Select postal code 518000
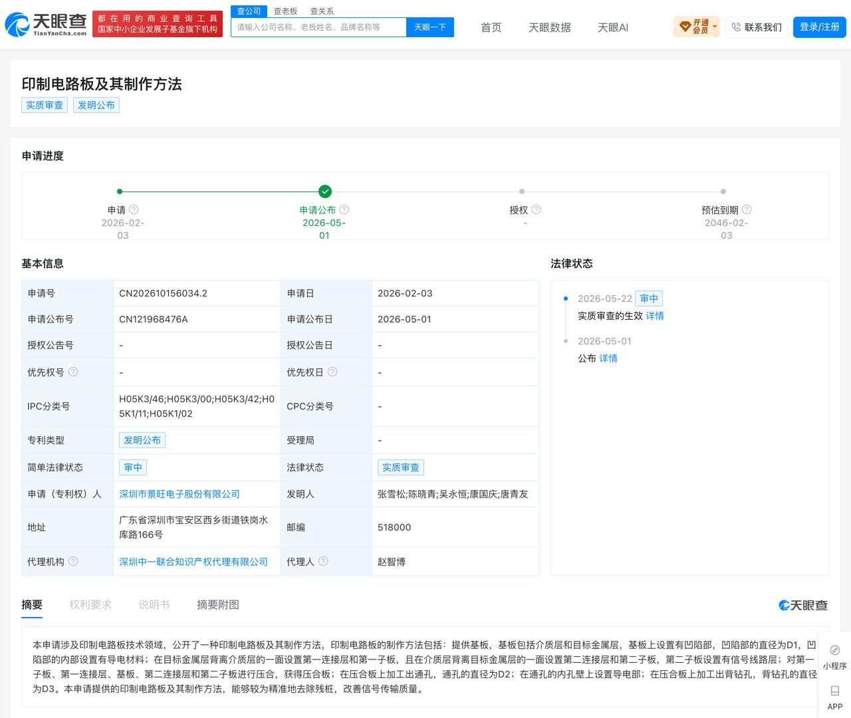851x718 pixels. [394, 527]
